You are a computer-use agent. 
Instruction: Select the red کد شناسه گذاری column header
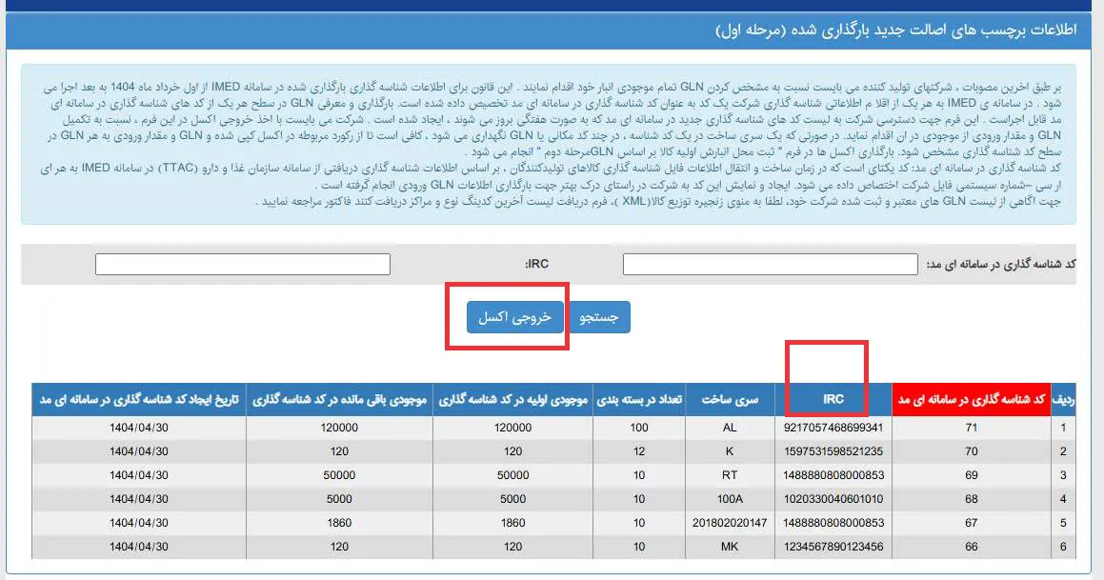click(970, 400)
